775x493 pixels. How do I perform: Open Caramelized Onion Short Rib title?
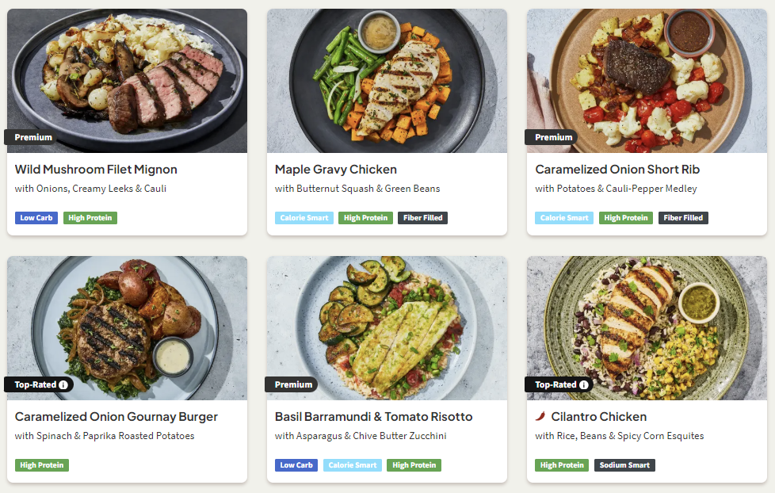click(x=617, y=169)
